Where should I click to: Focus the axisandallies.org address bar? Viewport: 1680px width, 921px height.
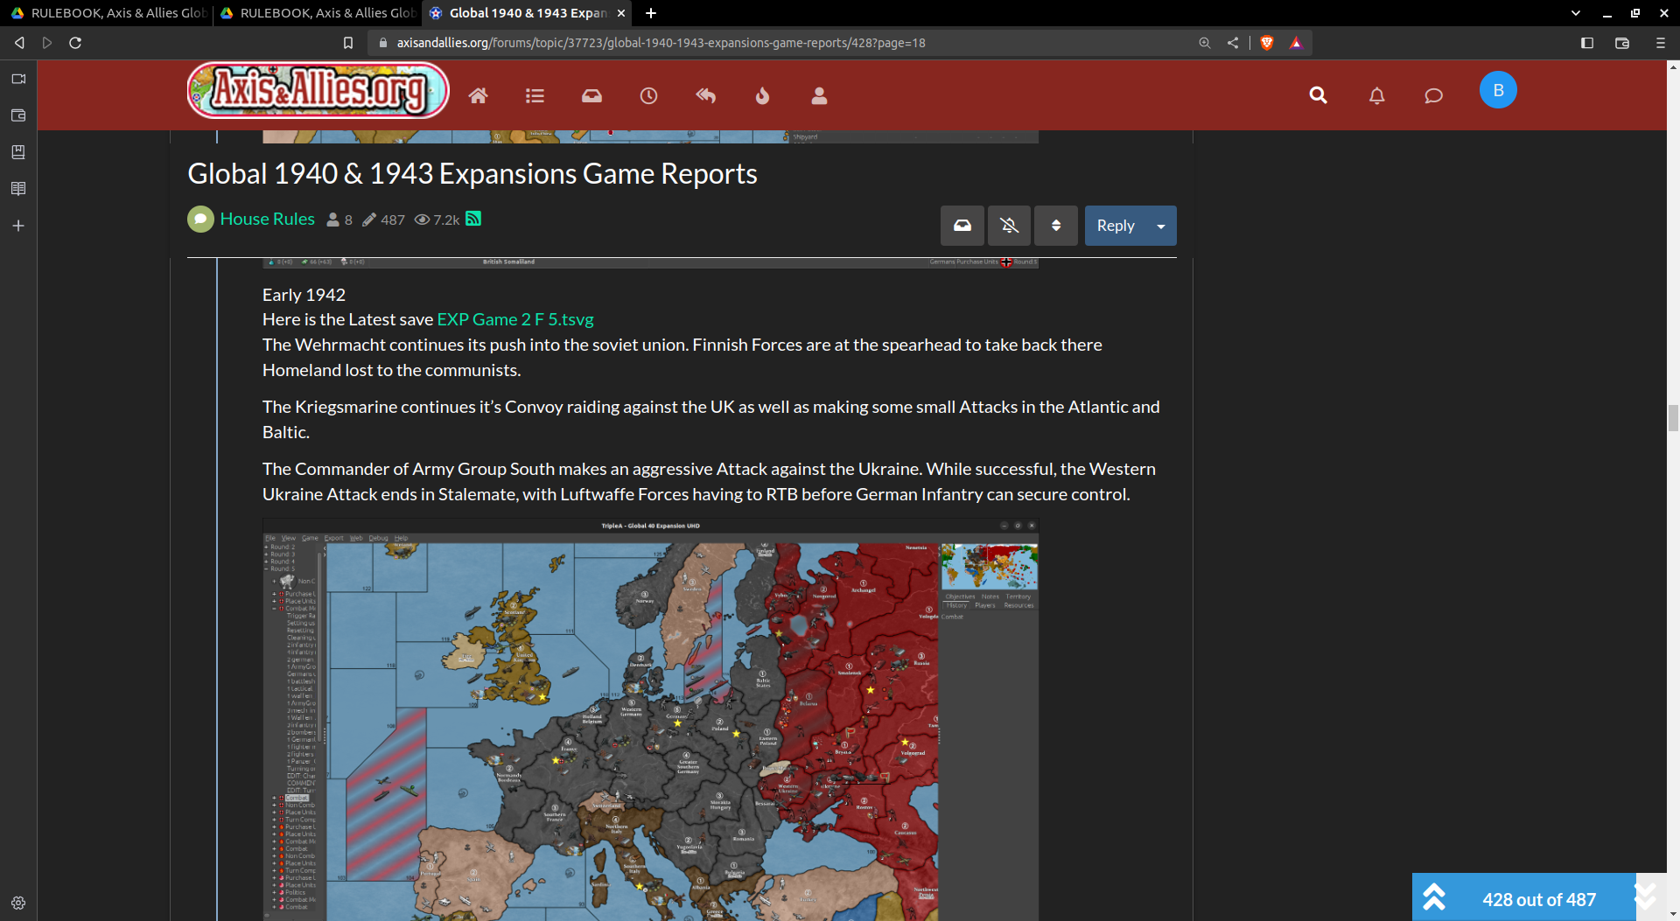click(x=661, y=43)
